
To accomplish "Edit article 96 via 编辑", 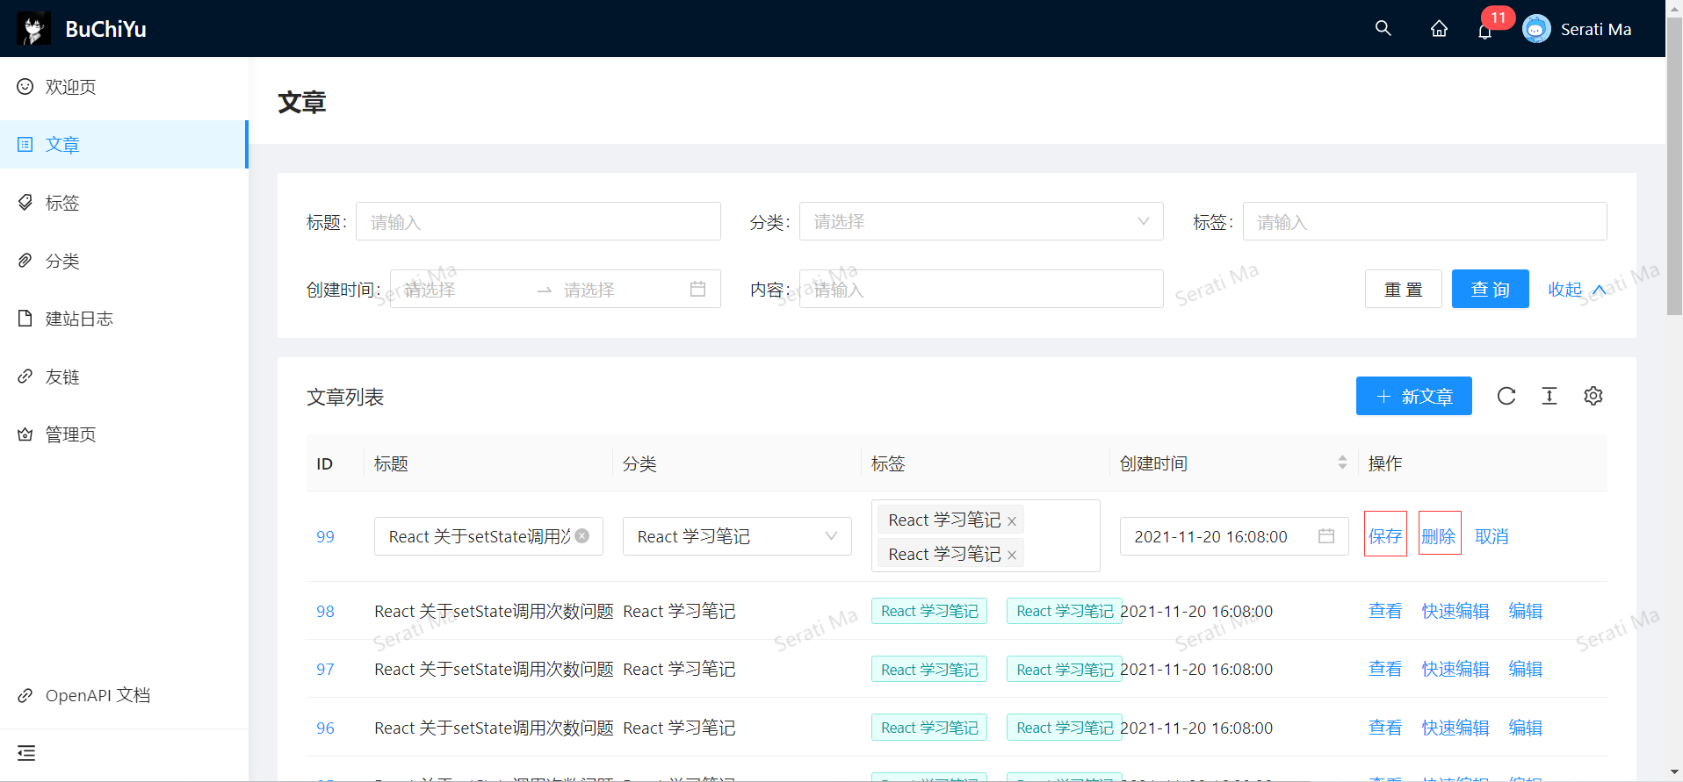I will tap(1526, 728).
